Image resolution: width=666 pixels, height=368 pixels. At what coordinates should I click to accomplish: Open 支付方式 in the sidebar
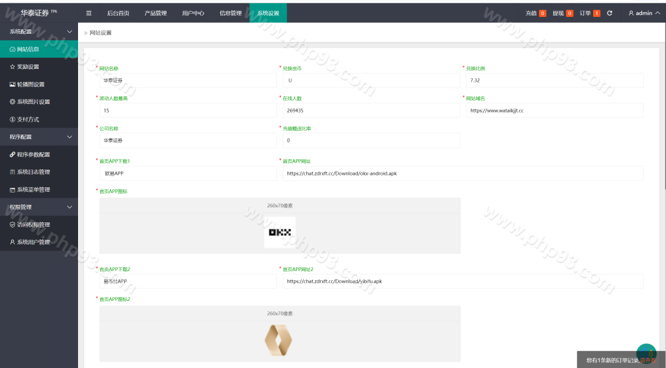pyautogui.click(x=28, y=120)
